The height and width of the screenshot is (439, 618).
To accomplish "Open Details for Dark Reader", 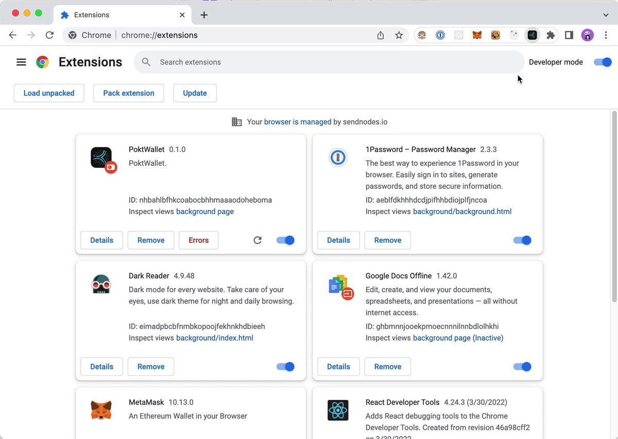I will coord(101,367).
